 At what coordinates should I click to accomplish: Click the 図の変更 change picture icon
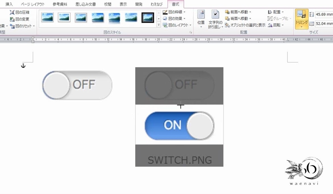[12, 19]
